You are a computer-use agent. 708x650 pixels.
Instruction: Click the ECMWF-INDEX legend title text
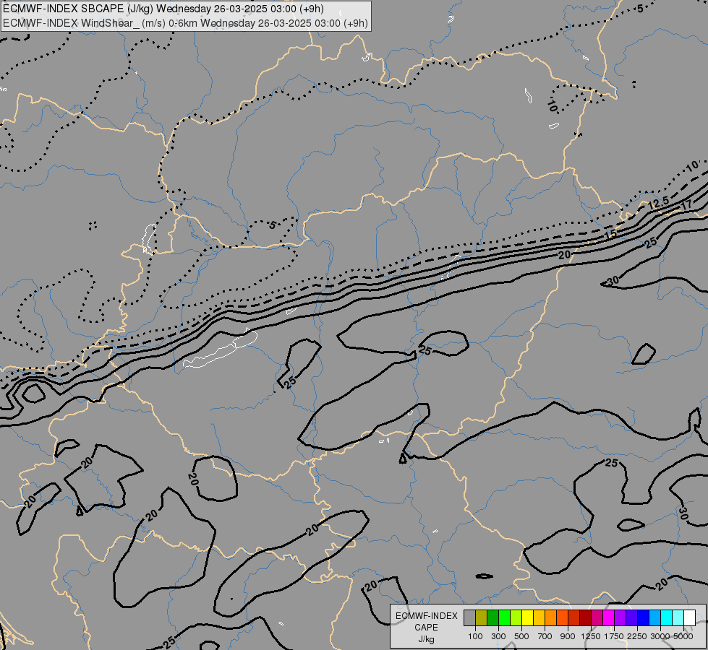(x=427, y=616)
